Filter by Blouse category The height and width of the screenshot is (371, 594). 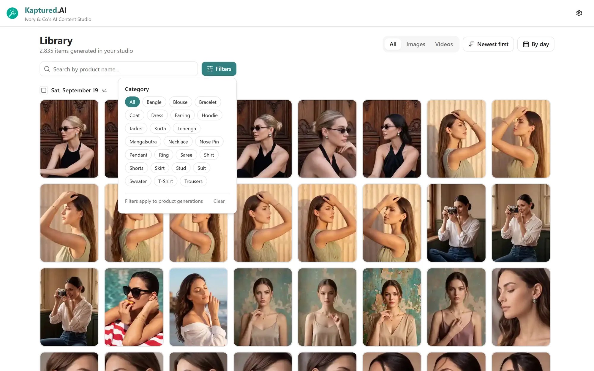[x=180, y=102]
